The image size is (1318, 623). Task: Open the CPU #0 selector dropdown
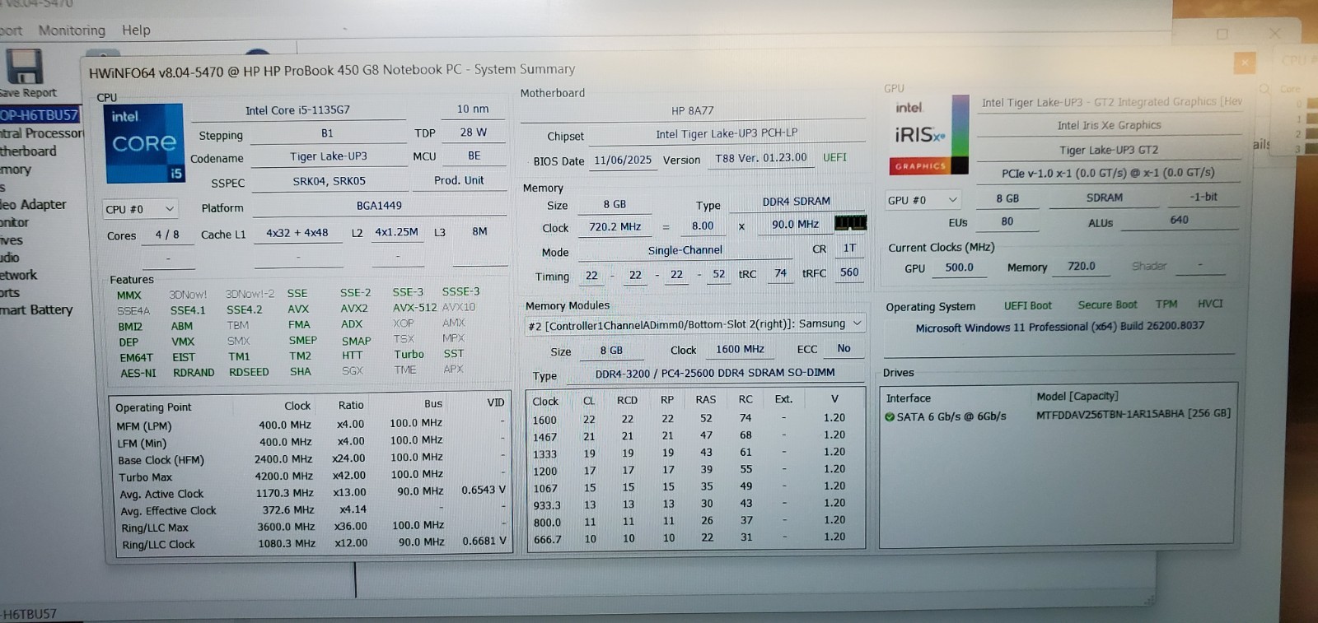point(139,209)
